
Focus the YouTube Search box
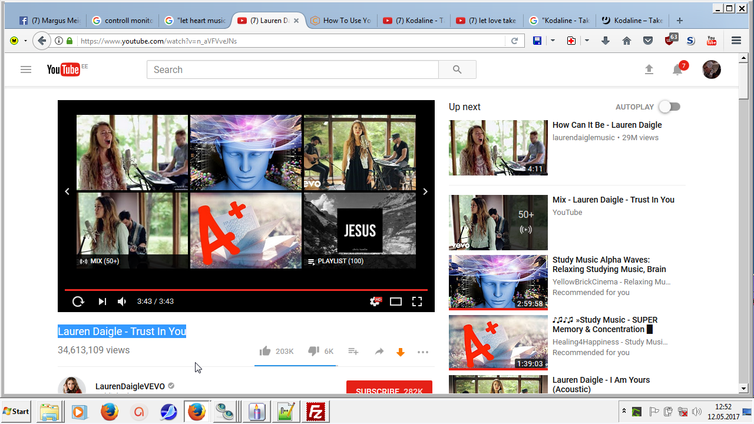pyautogui.click(x=293, y=69)
